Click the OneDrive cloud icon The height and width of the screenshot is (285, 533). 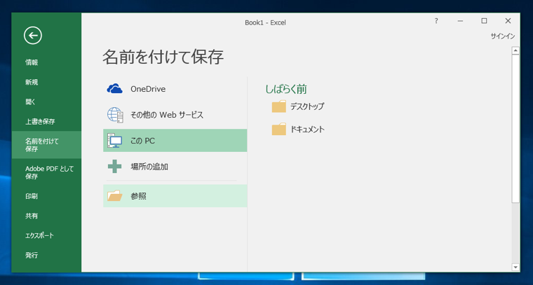pyautogui.click(x=114, y=89)
